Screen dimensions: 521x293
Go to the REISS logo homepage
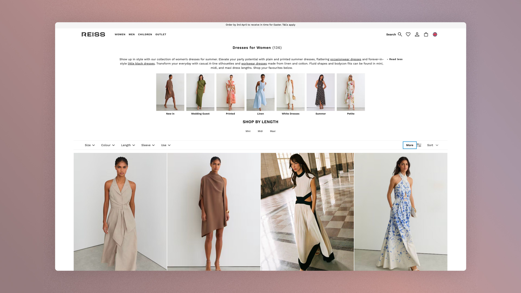click(93, 34)
